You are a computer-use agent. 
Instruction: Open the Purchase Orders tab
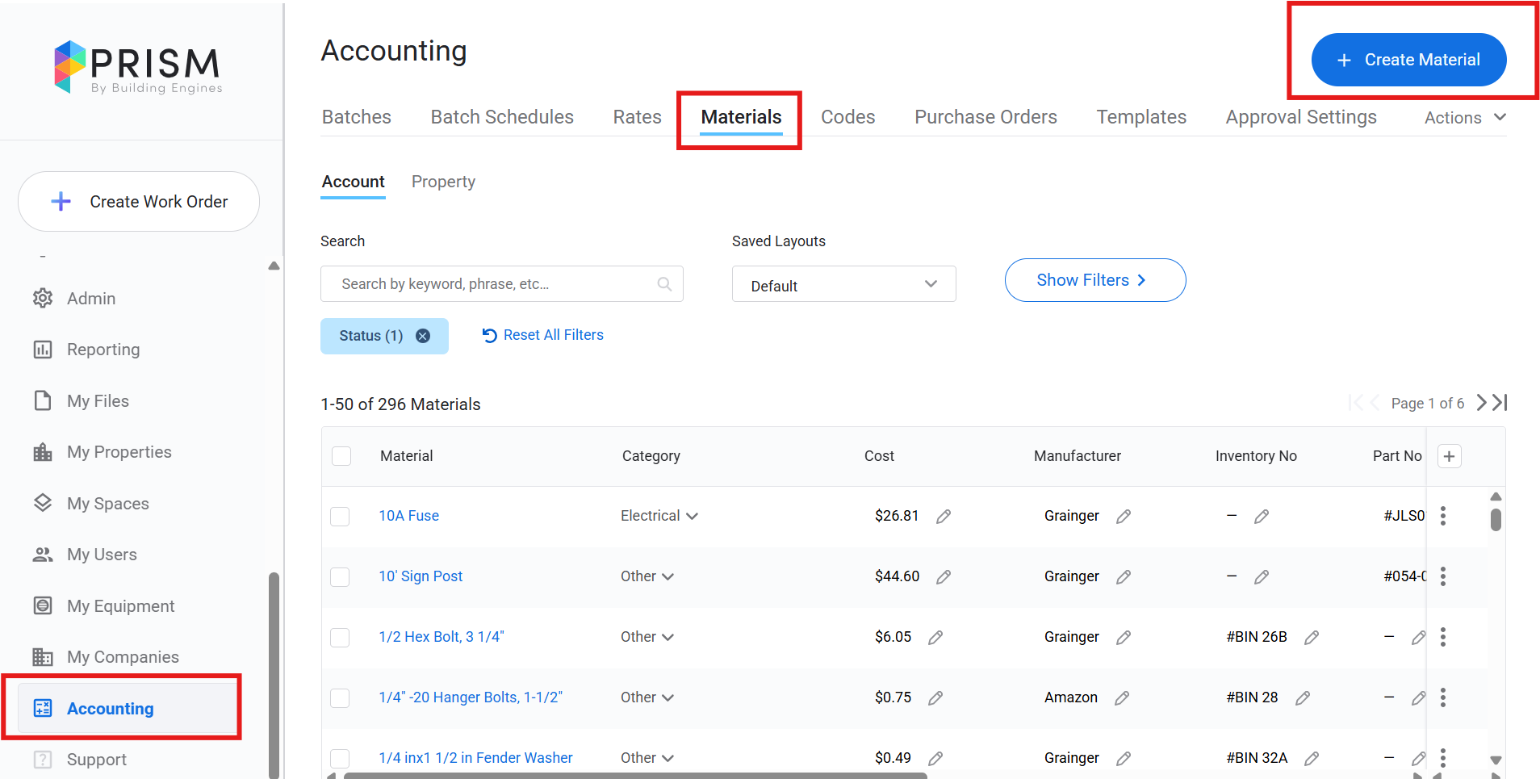click(x=986, y=117)
